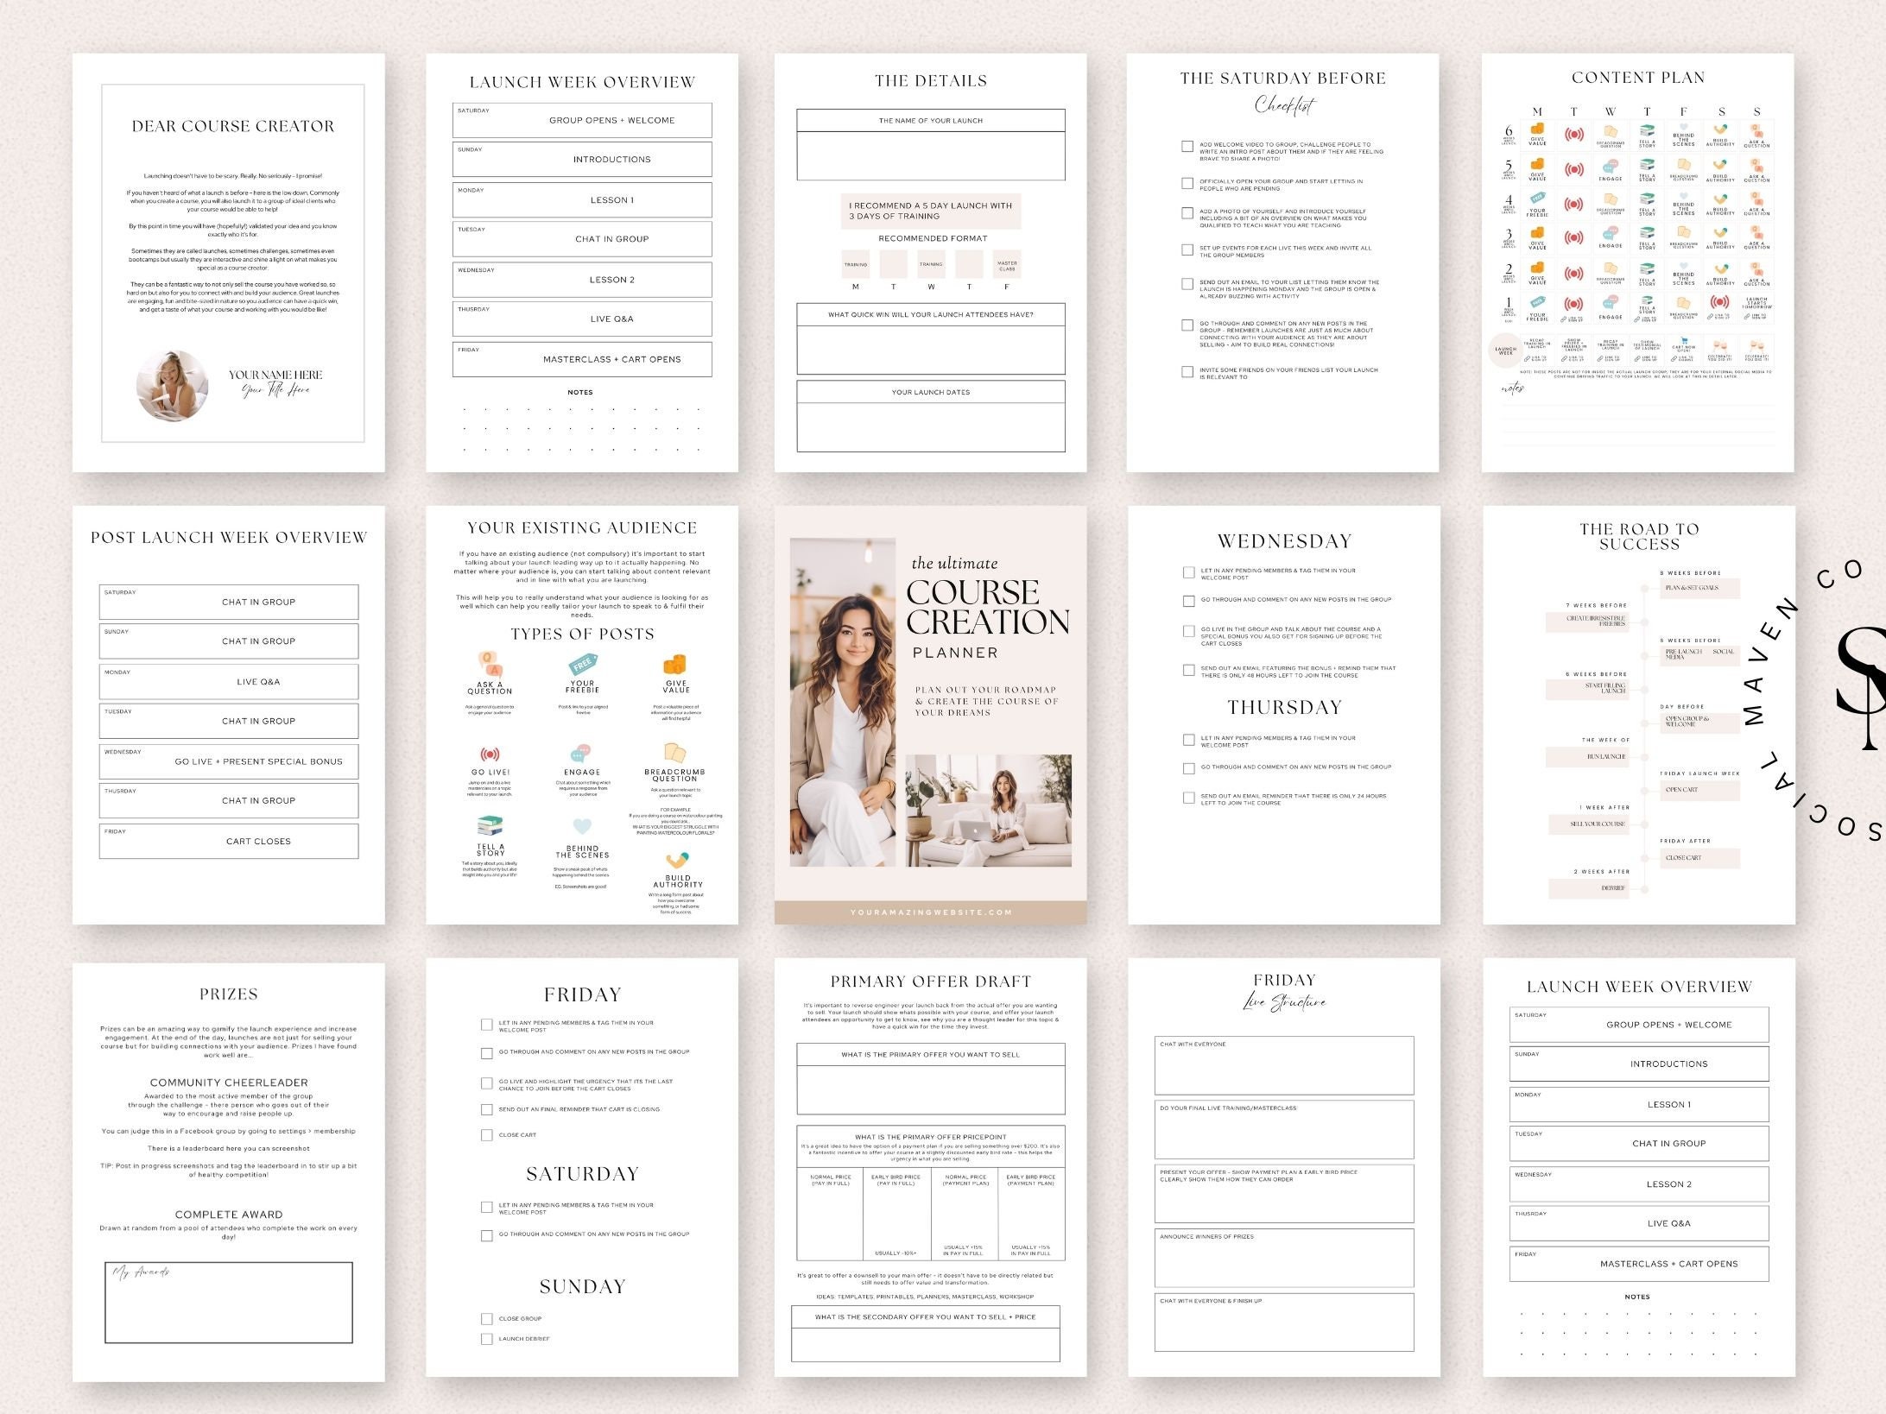Select the Breadcrumb Question icon

(x=674, y=754)
